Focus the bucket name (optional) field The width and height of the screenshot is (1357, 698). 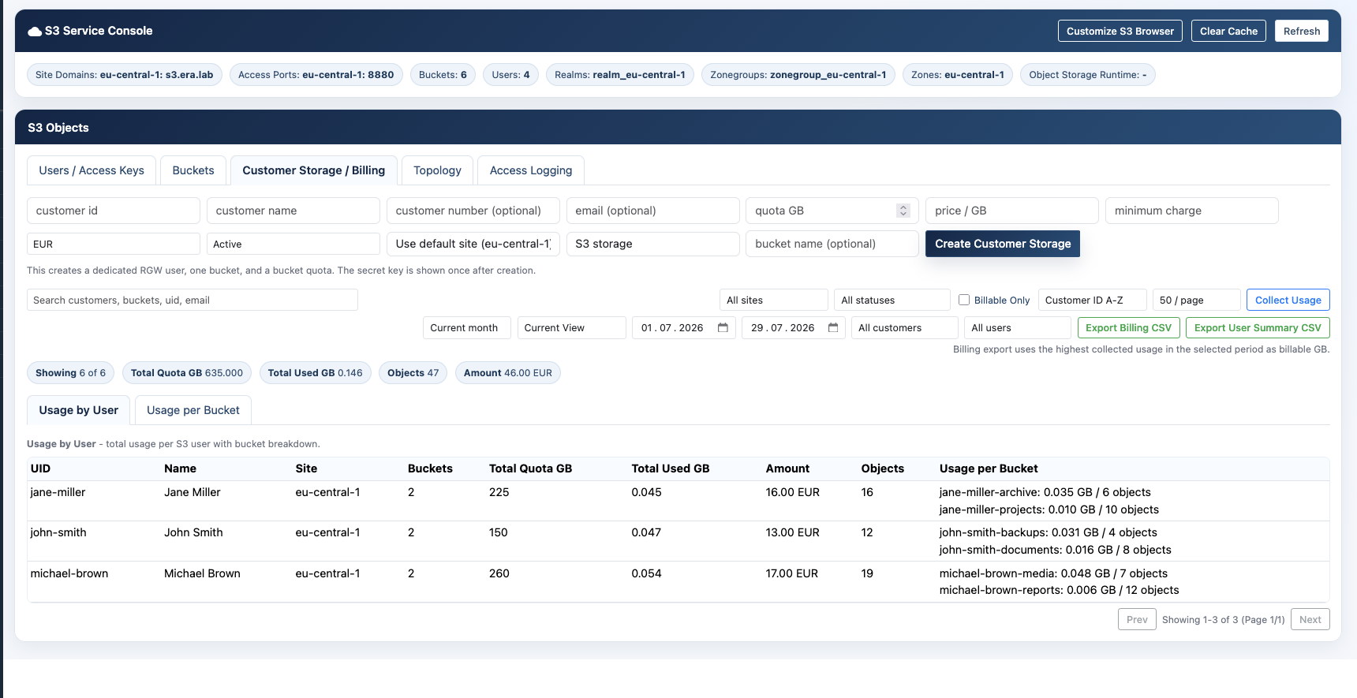point(832,244)
